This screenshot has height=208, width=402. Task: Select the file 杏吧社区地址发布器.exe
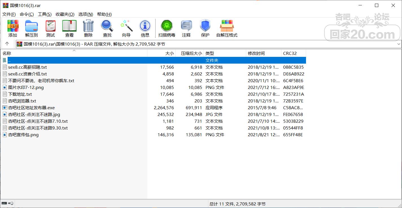click(31, 108)
